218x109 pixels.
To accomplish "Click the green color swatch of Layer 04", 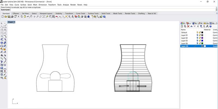I will pyautogui.click(x=202, y=43).
